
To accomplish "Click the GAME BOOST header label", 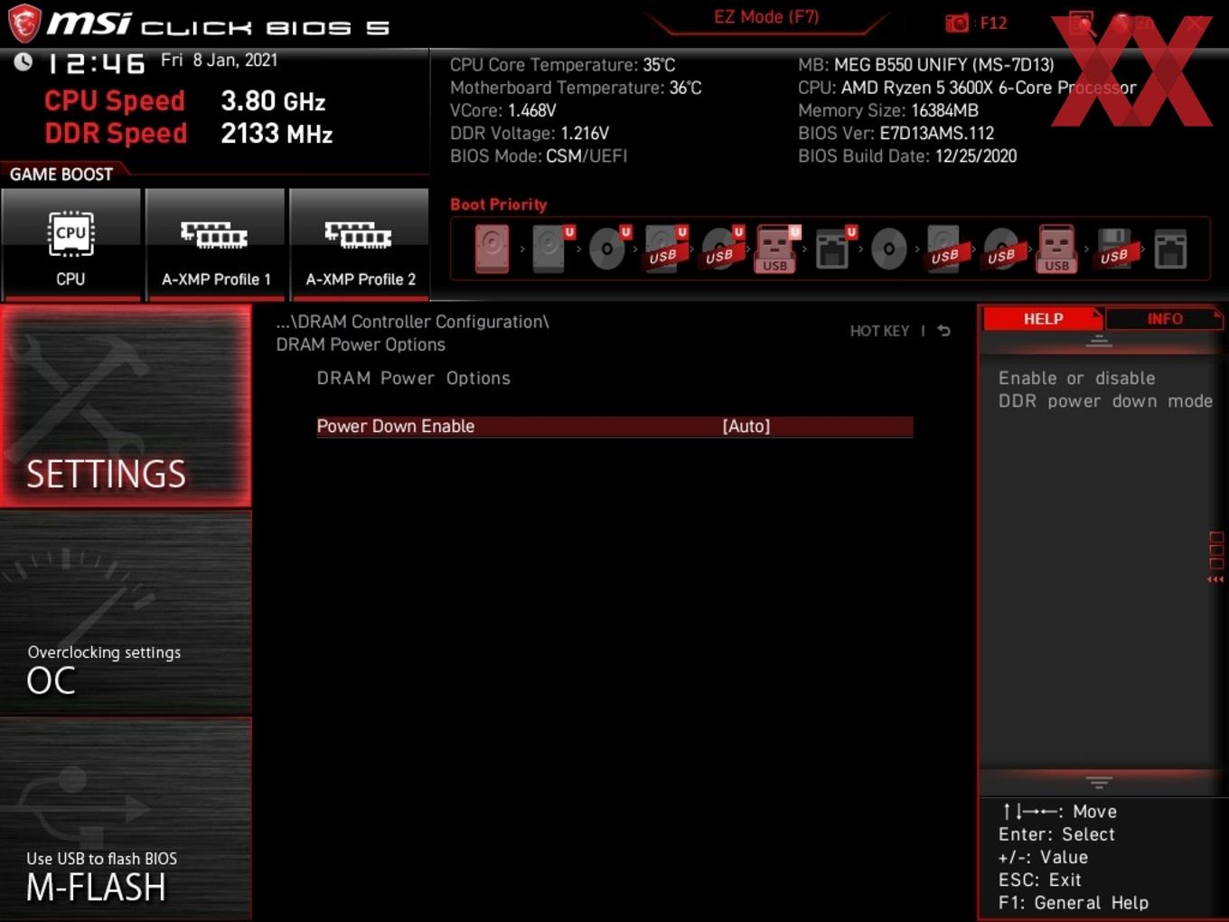I will (61, 174).
